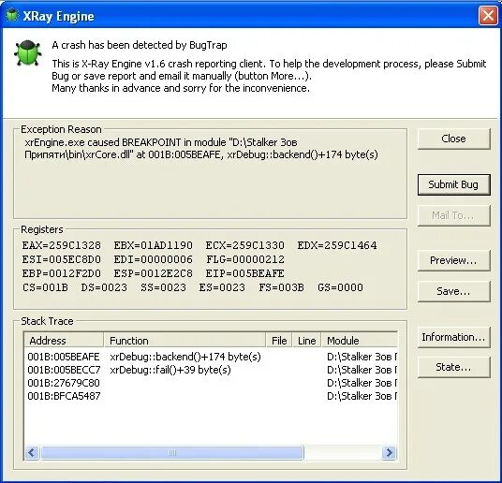The image size is (502, 483).
Task: Click the Close button in the dialog
Action: click(x=453, y=139)
